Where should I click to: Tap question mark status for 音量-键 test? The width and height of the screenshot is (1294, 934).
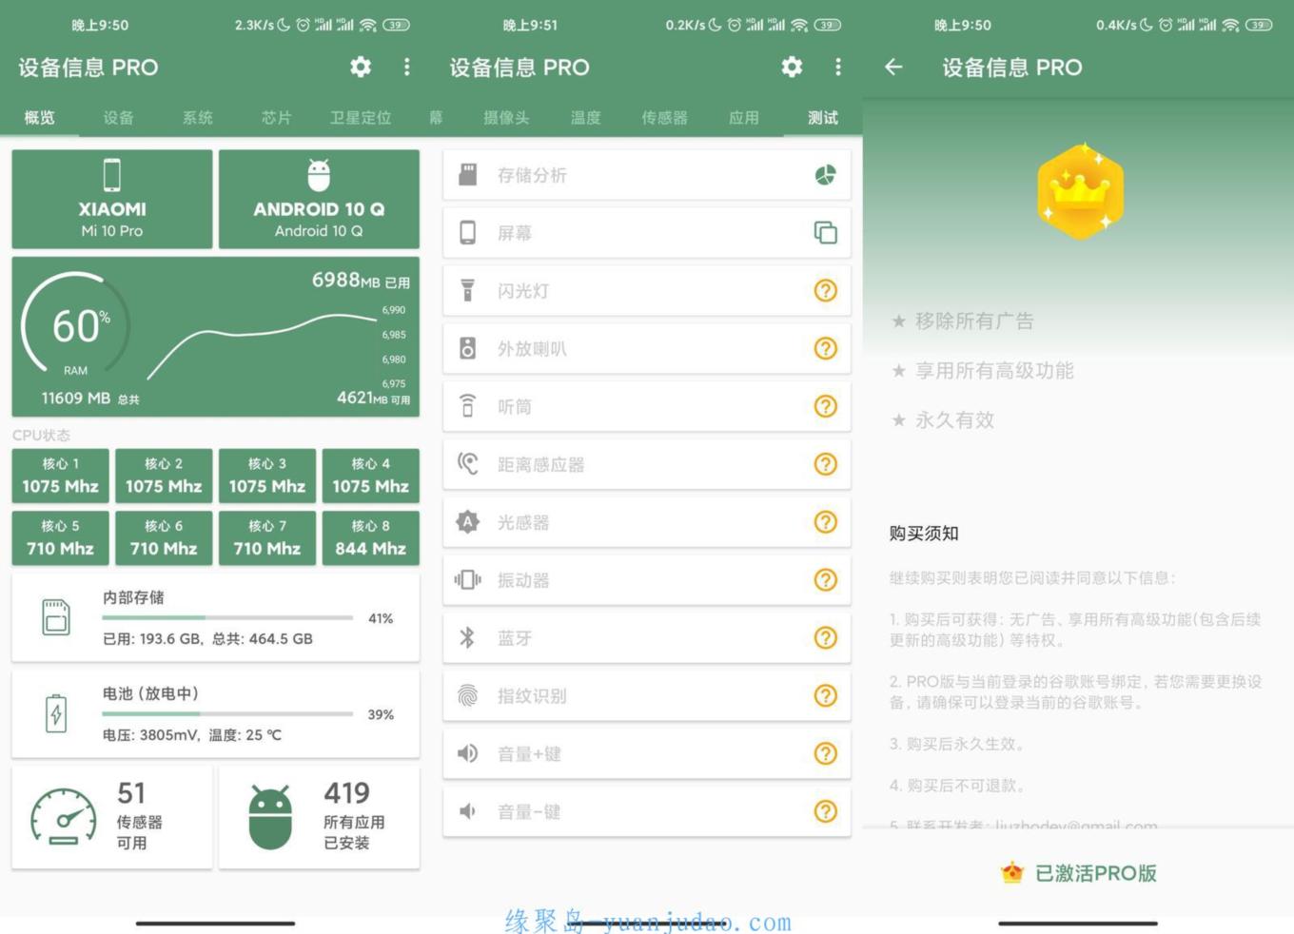(826, 811)
